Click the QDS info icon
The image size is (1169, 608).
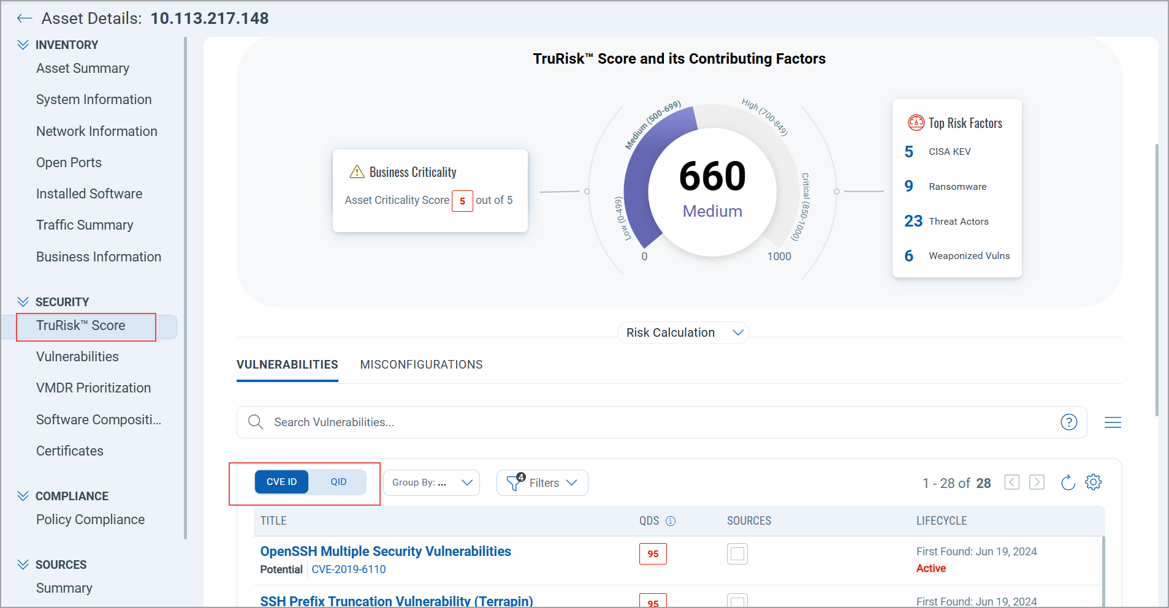[x=671, y=521]
